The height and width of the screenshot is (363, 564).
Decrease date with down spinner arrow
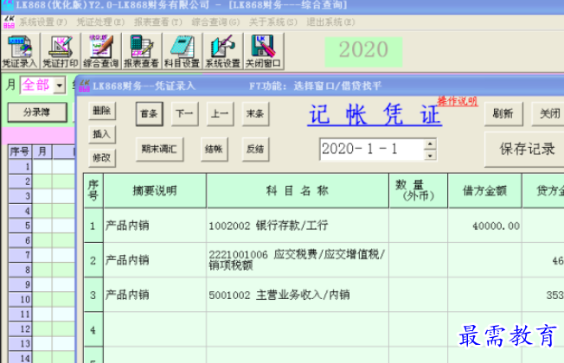430,156
